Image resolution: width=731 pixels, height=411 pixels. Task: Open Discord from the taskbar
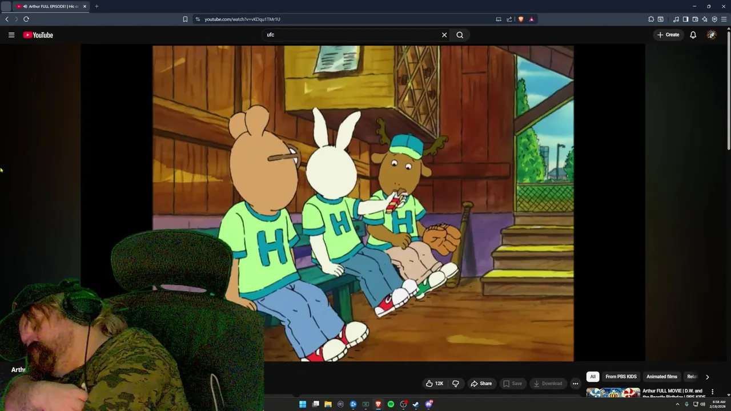pos(428,404)
